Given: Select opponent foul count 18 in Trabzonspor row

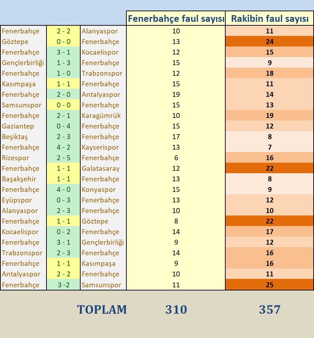Looking at the screenshot, I should click(270, 73).
